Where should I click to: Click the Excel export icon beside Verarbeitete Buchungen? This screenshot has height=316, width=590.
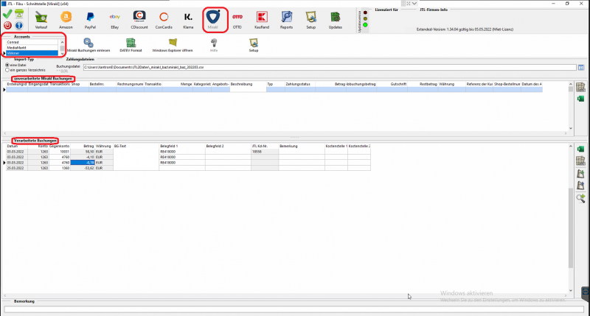coord(581,150)
